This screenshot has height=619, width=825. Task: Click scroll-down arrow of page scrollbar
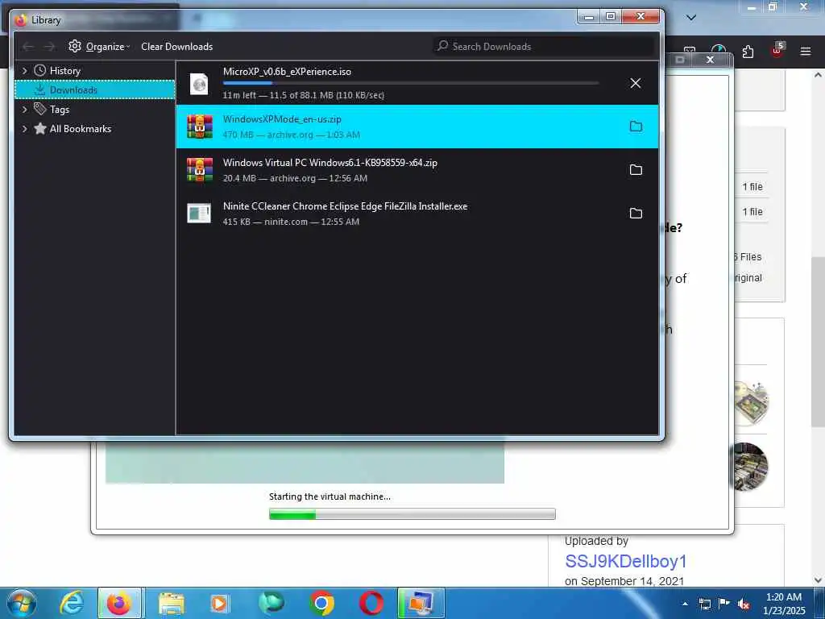click(818, 580)
